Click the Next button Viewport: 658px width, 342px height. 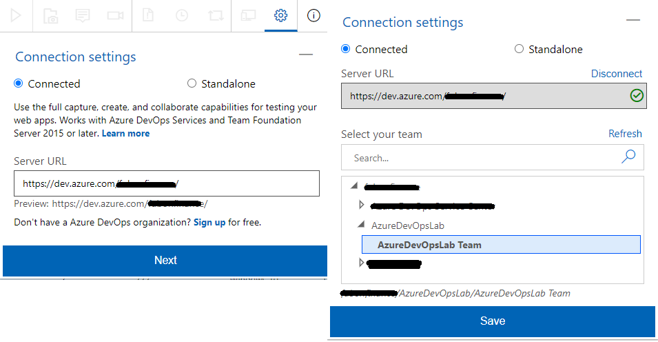[165, 261]
